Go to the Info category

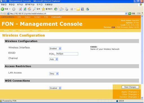tap(19, 17)
